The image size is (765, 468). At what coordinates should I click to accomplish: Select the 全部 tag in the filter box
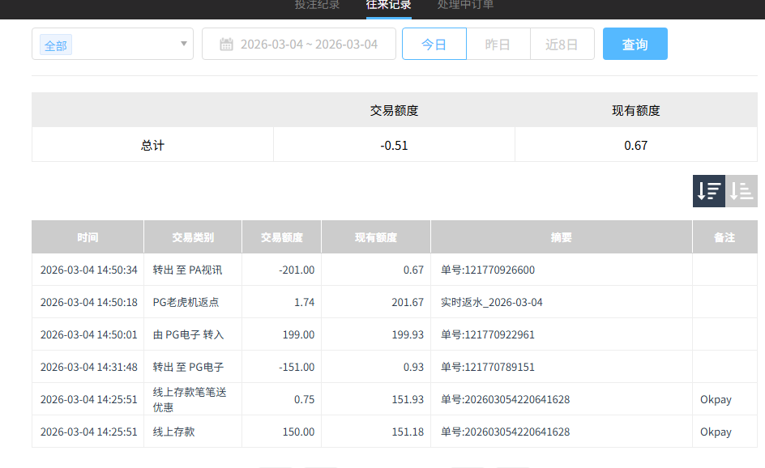[x=56, y=45]
